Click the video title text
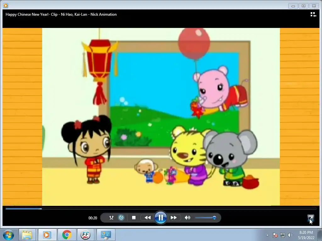 [61, 14]
